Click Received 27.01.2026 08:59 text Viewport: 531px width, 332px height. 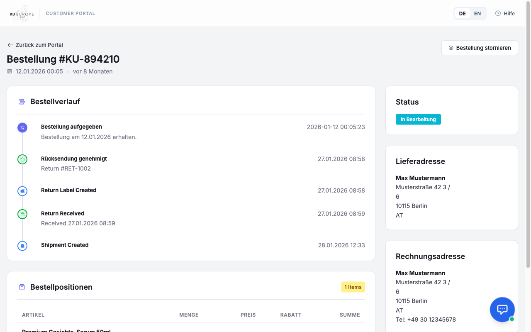click(78, 223)
